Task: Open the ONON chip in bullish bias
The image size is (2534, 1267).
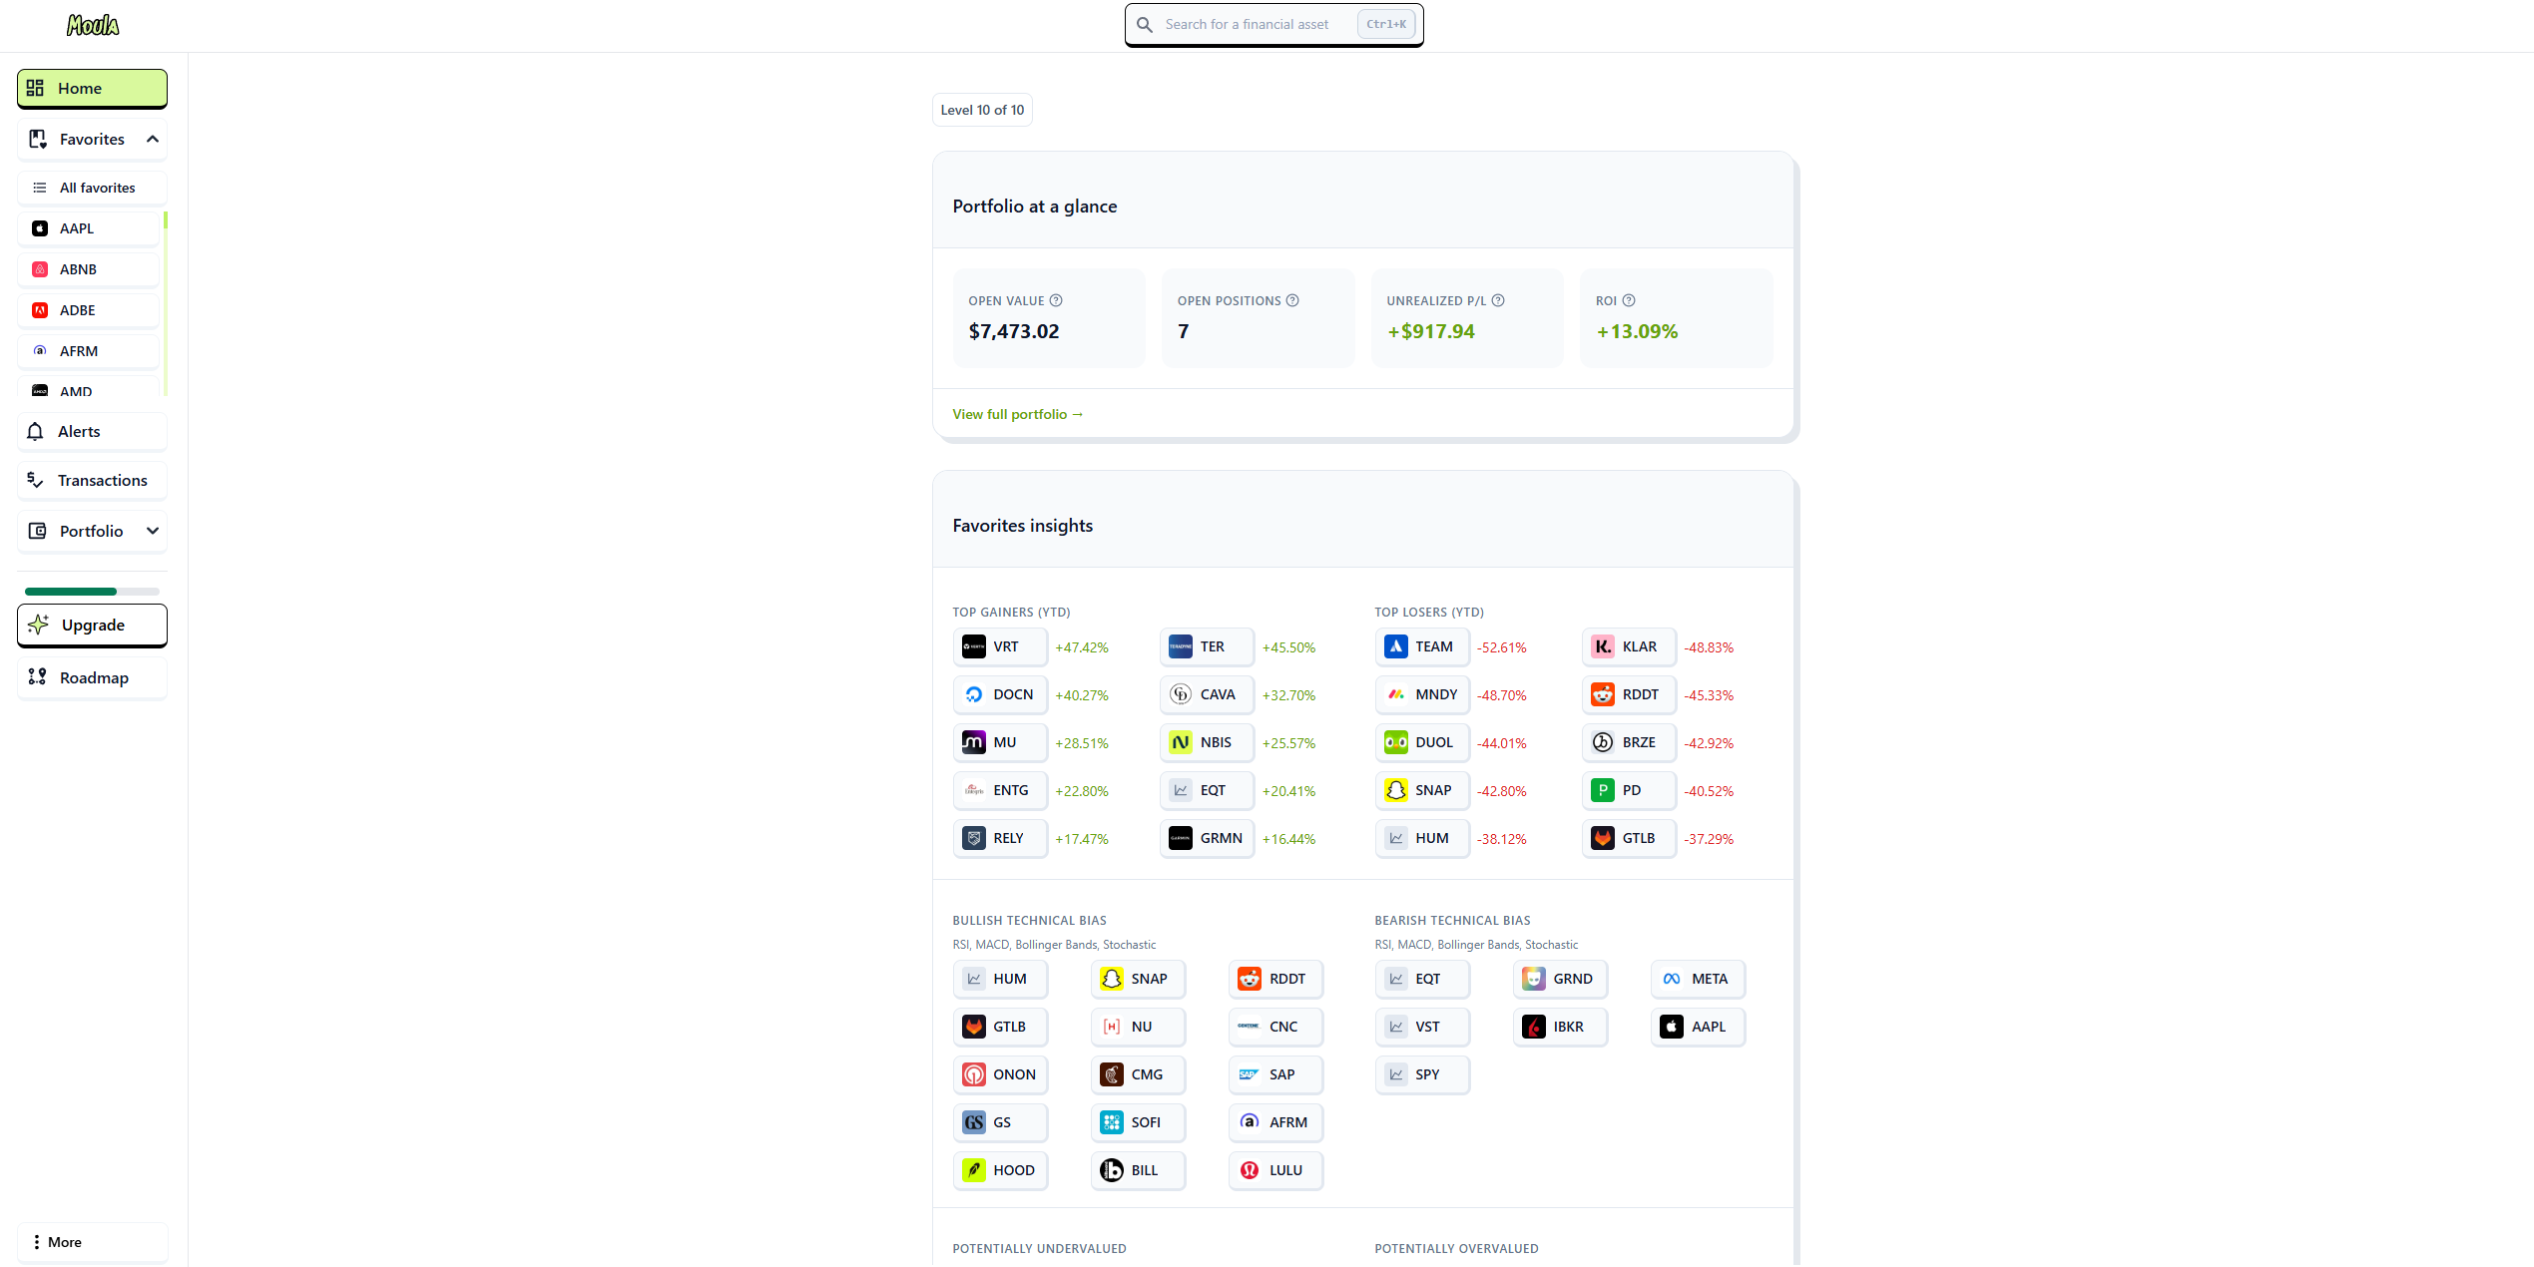Action: 999,1074
